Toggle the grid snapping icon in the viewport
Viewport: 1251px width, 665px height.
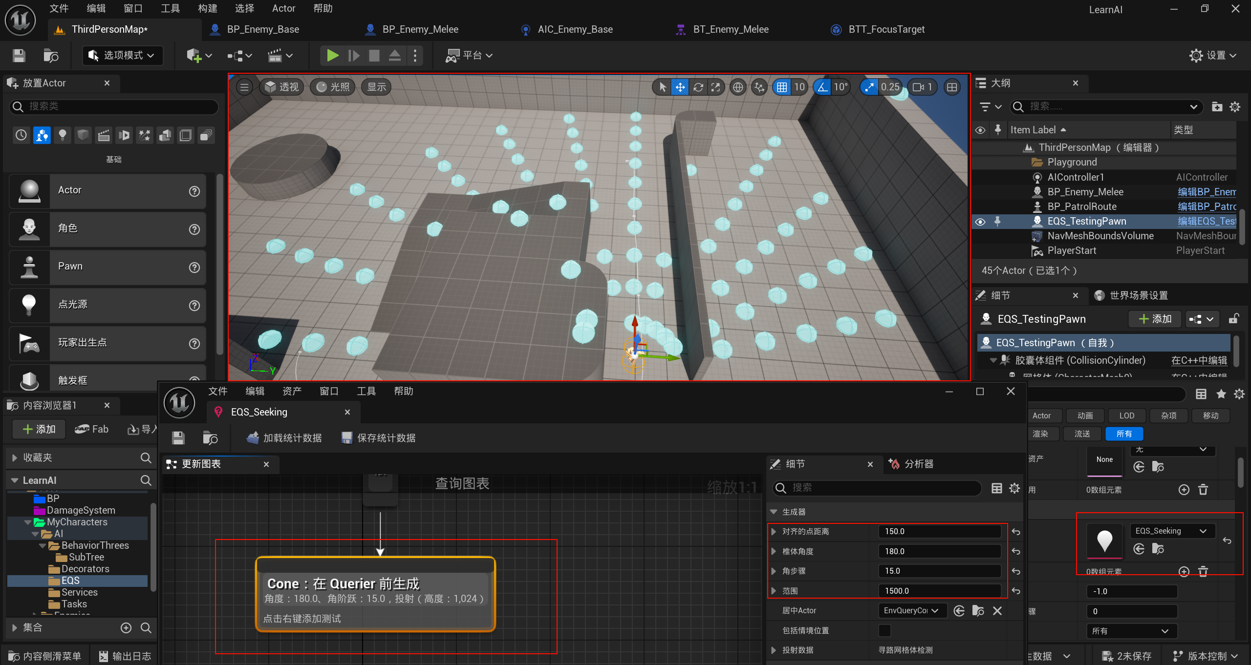(782, 87)
